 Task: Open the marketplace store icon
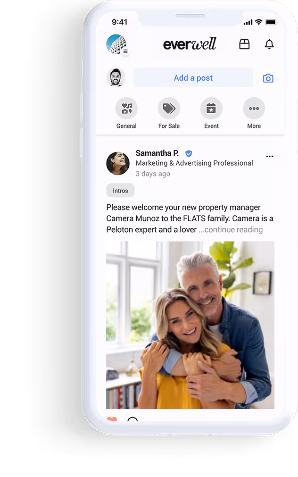[244, 44]
